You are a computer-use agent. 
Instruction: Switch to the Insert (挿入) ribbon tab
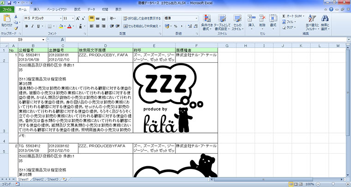pyautogui.click(x=36, y=9)
